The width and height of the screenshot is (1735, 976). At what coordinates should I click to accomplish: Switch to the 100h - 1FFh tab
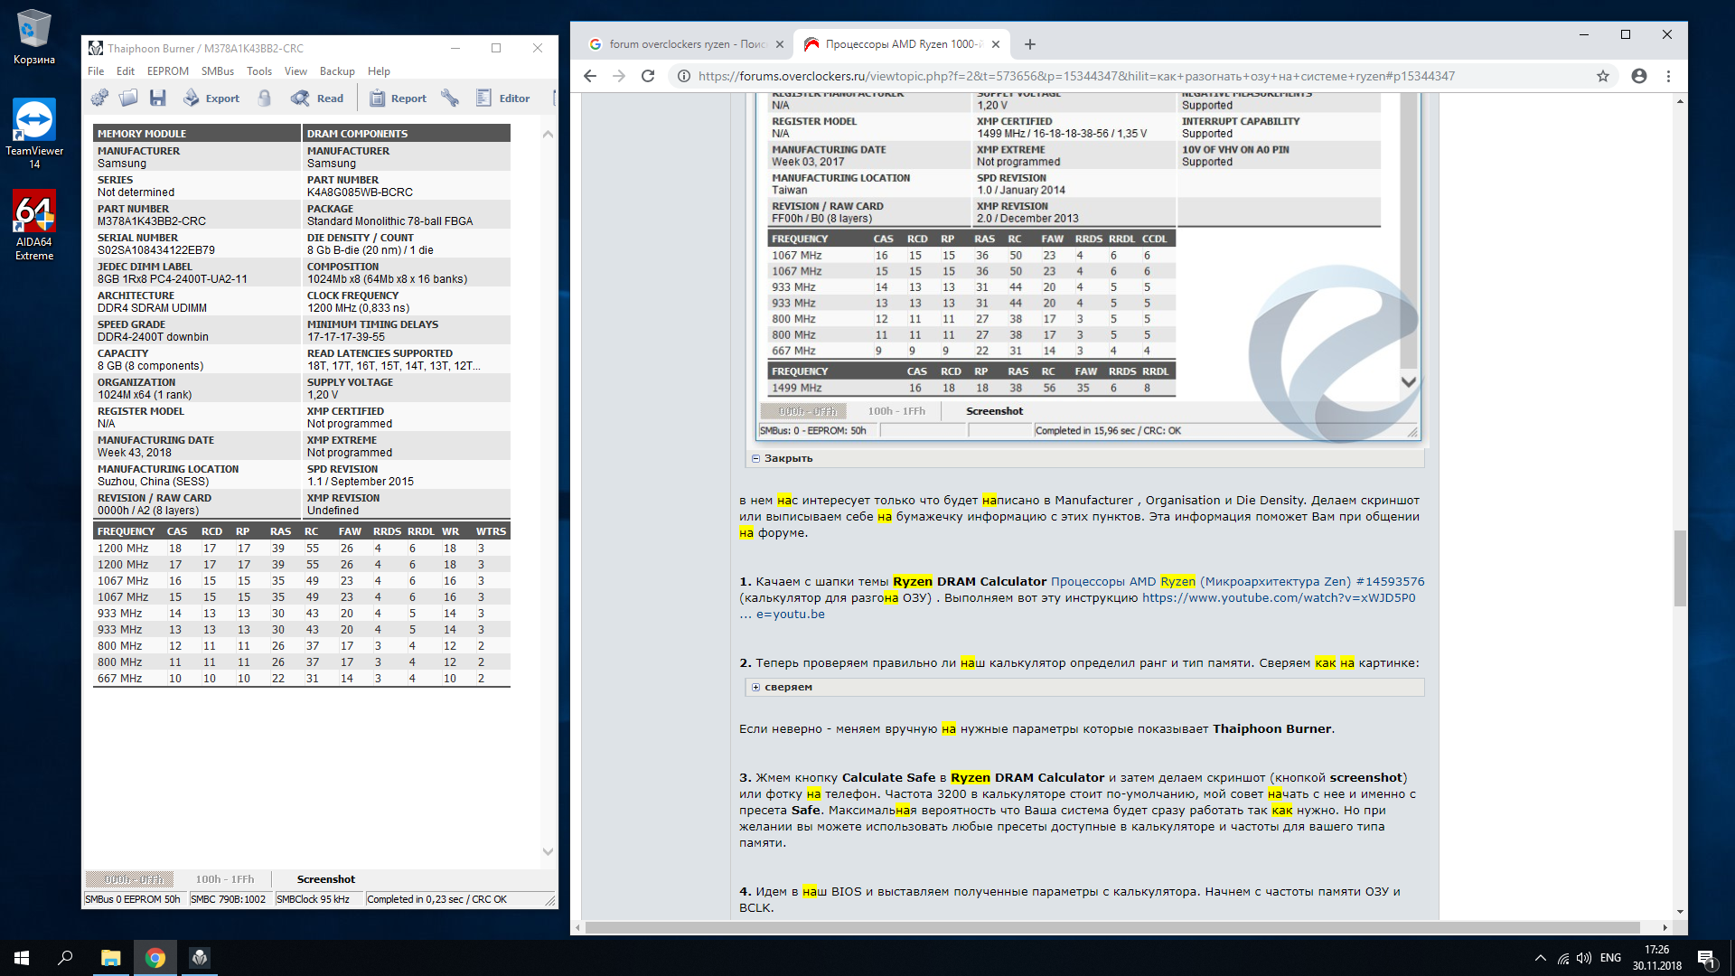(x=225, y=879)
